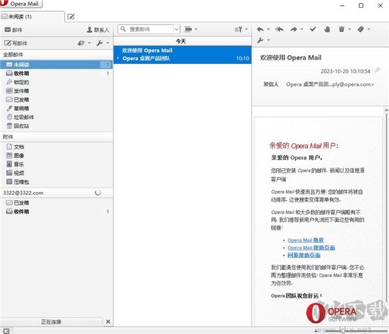Click the account loading spinner icon
Viewport: 389px width, 334px height.
pyautogui.click(x=98, y=193)
